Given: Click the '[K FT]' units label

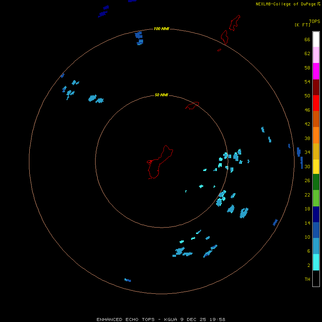Looking at the screenshot, I should point(302,25).
